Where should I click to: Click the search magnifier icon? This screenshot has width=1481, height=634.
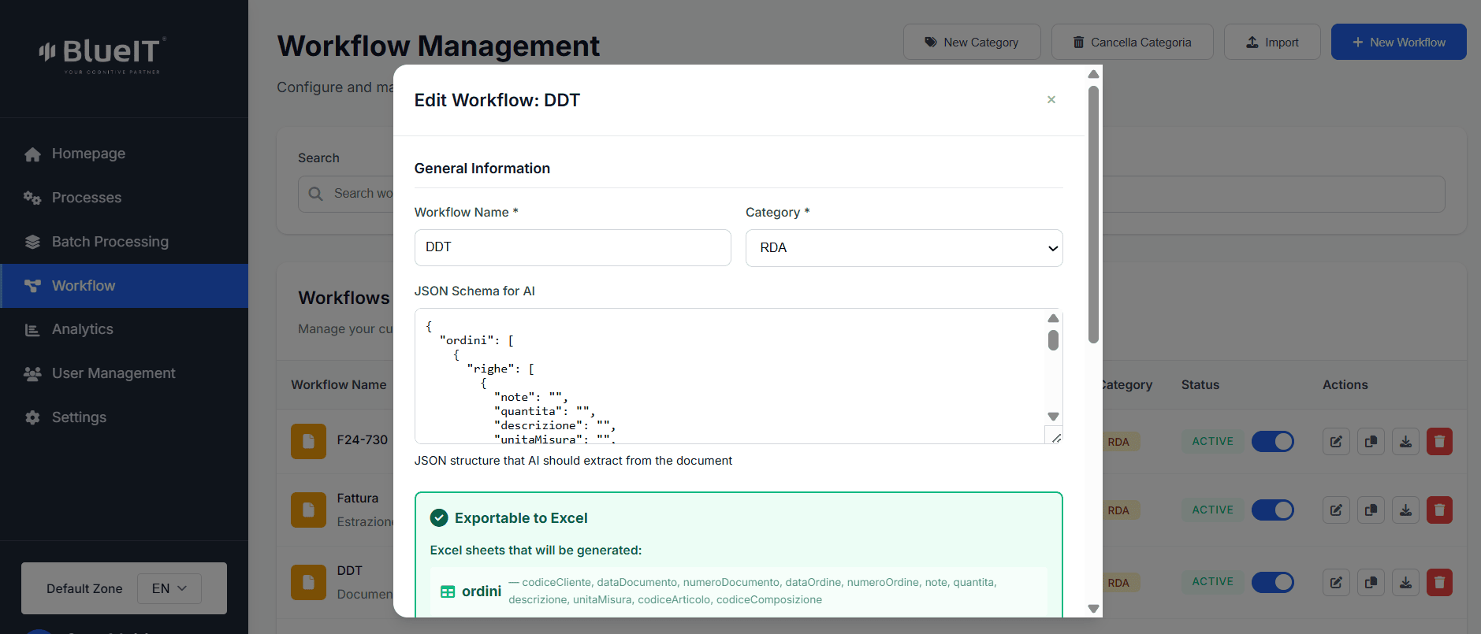[315, 194]
